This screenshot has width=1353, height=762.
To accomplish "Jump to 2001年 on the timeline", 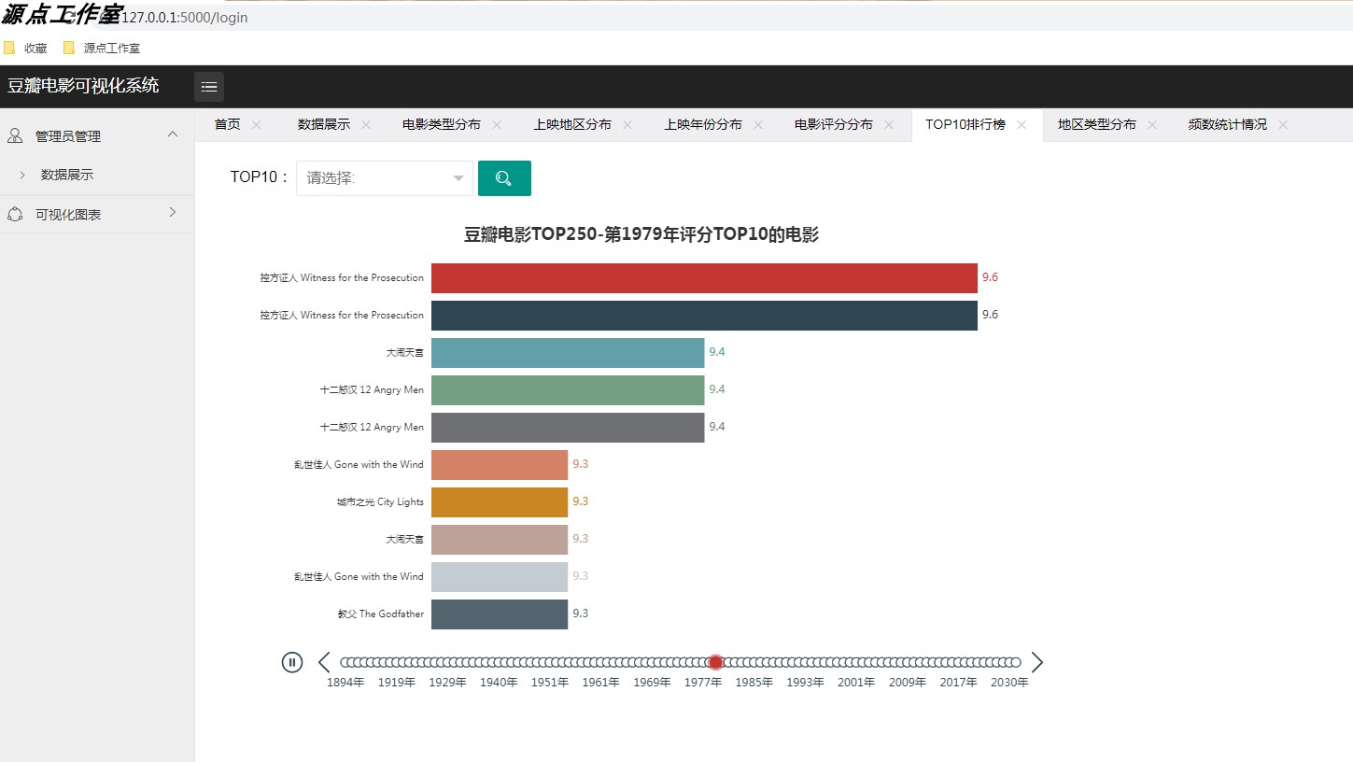I will click(x=856, y=683).
